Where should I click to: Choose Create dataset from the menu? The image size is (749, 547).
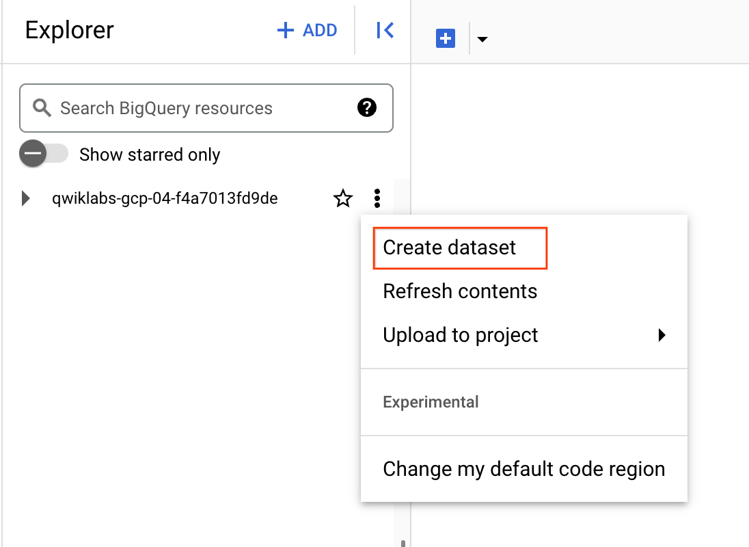(x=524, y=248)
